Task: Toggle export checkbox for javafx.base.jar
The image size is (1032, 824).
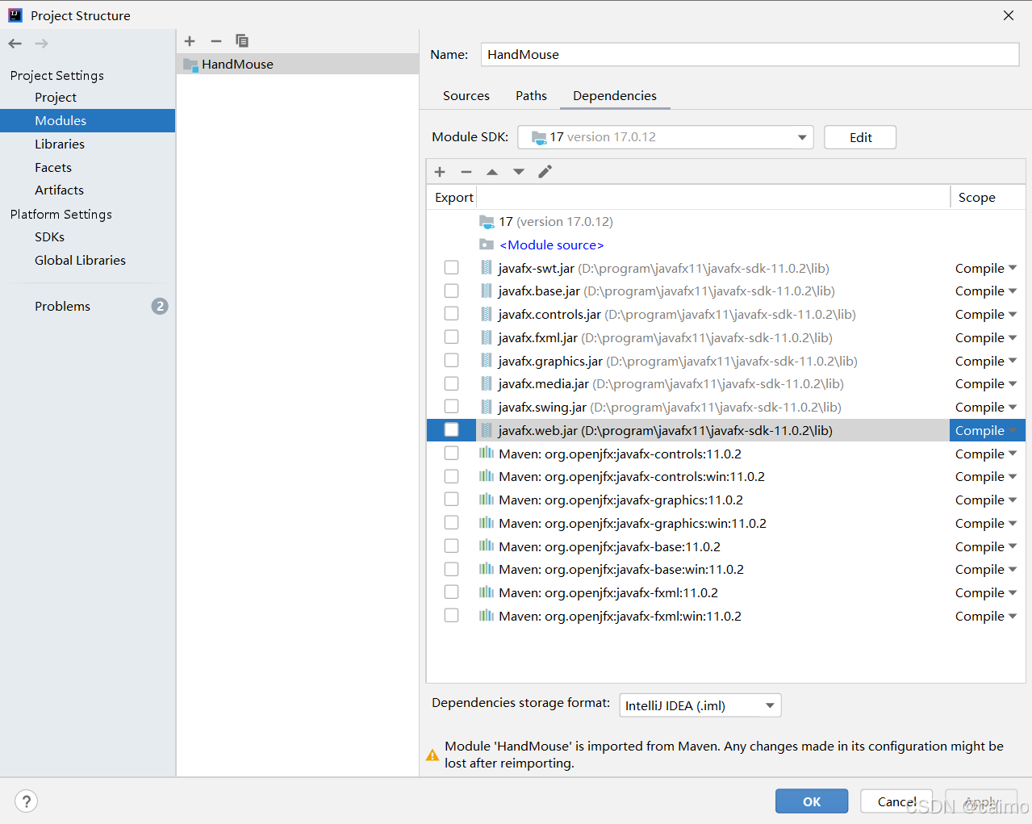Action: (x=451, y=291)
